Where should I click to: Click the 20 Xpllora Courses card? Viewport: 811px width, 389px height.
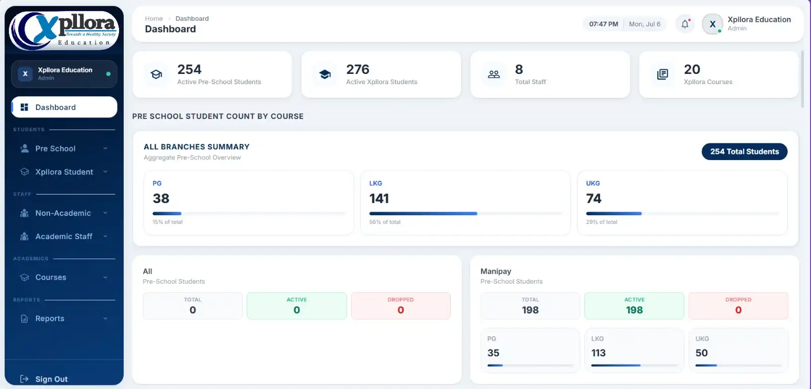[719, 74]
